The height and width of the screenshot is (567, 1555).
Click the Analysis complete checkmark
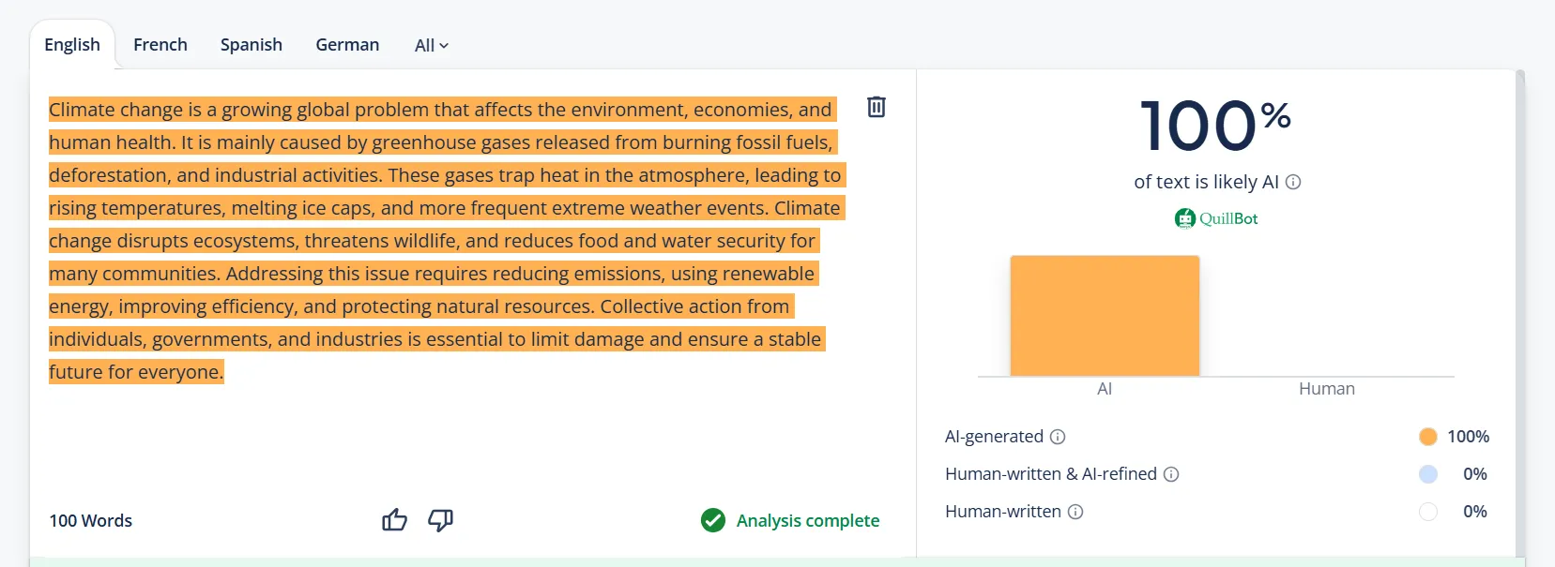(713, 520)
